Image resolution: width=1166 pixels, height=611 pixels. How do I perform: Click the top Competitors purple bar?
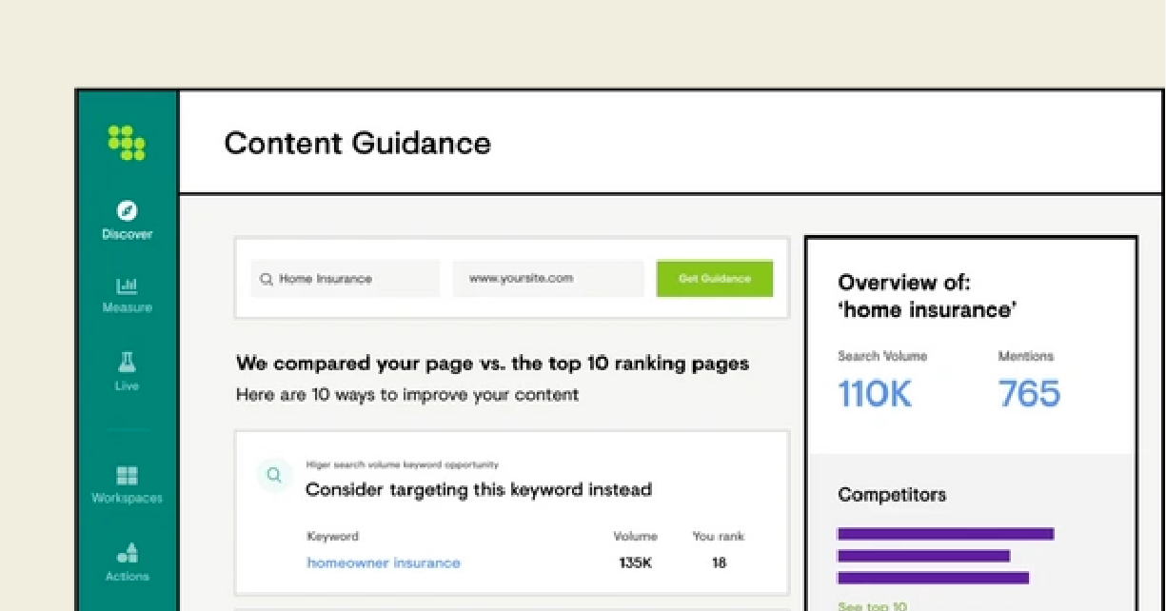point(945,534)
